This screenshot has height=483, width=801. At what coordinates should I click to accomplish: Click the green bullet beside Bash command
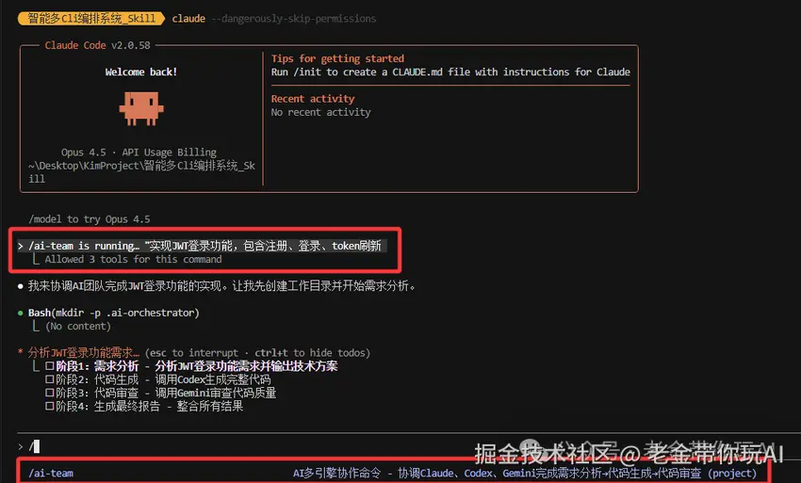pyautogui.click(x=21, y=313)
